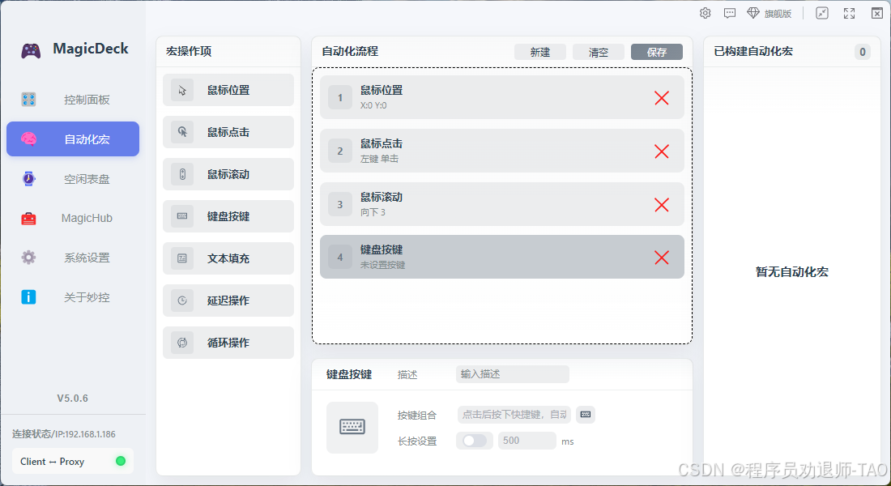
Task: Click the shrink window icon in the title bar
Action: tap(822, 13)
